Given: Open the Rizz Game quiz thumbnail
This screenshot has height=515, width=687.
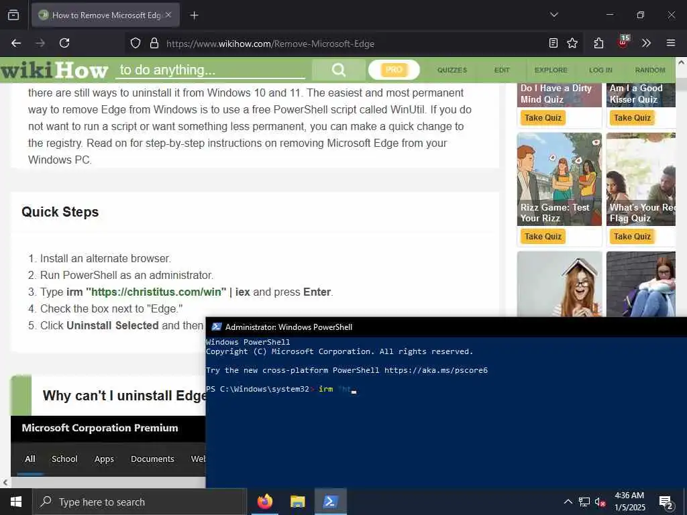Looking at the screenshot, I should point(560,180).
